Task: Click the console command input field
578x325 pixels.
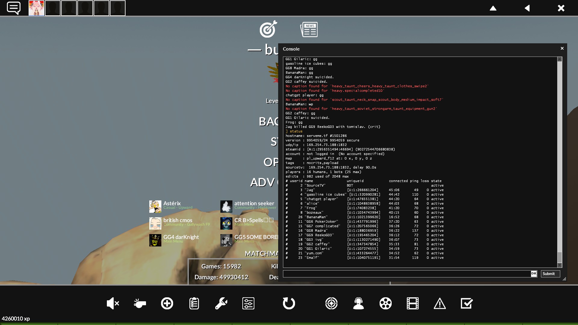Action: [x=406, y=274]
